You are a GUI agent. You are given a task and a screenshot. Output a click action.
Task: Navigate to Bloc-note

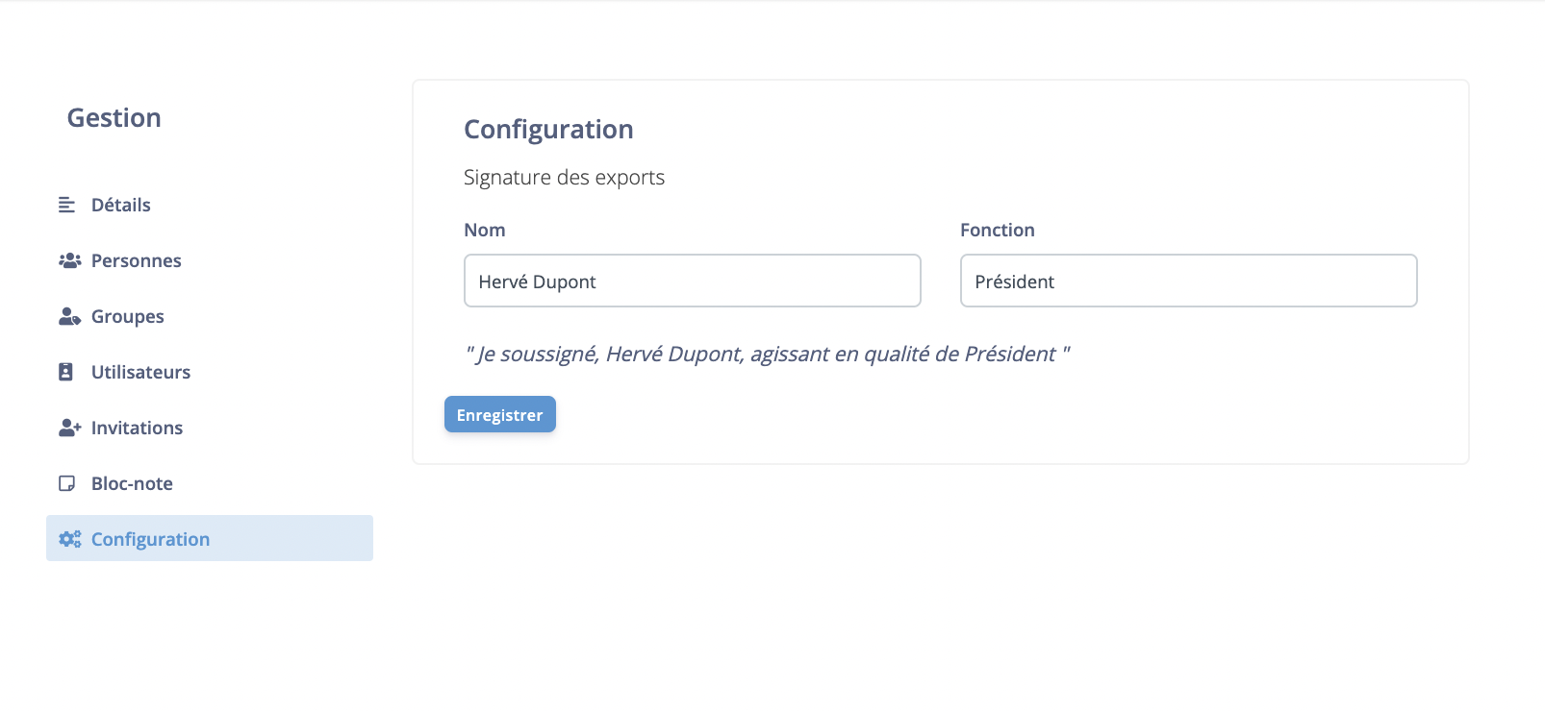tap(132, 483)
